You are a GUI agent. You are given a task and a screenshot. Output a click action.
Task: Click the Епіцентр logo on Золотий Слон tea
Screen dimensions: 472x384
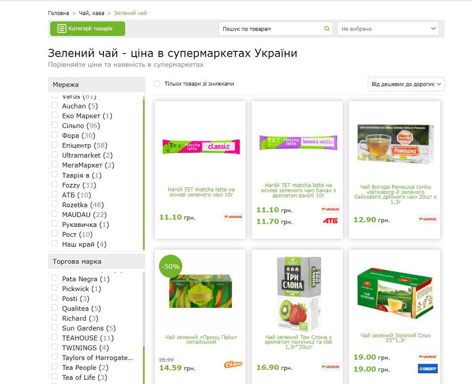coord(428,368)
